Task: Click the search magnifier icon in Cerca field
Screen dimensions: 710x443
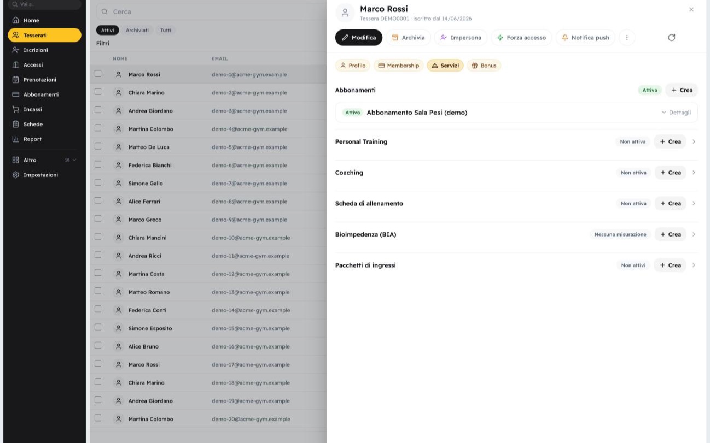Action: point(104,11)
